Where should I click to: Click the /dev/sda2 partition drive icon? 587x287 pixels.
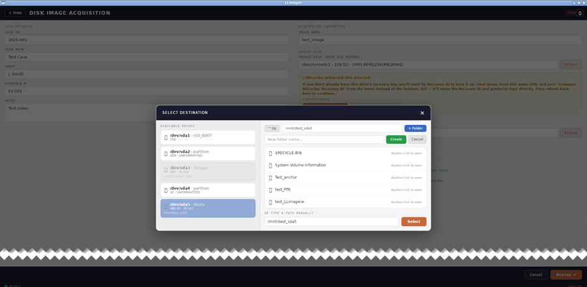coord(166,154)
